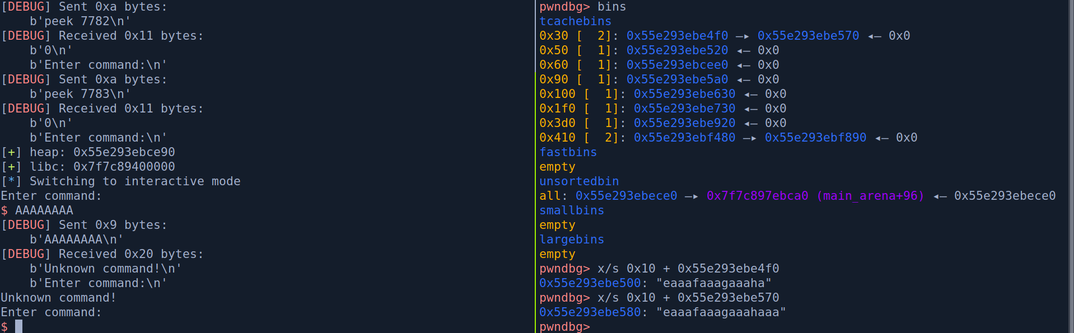Image resolution: width=1074 pixels, height=333 pixels.
Task: Click the 0x1f0 bin entry 0x55e293ebe730
Action: tap(684, 109)
